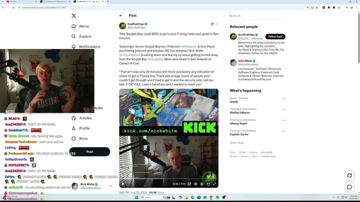Click the Grok icon on ScuffedClipz post
Viewport: 360px width, 202px height.
(212, 24)
